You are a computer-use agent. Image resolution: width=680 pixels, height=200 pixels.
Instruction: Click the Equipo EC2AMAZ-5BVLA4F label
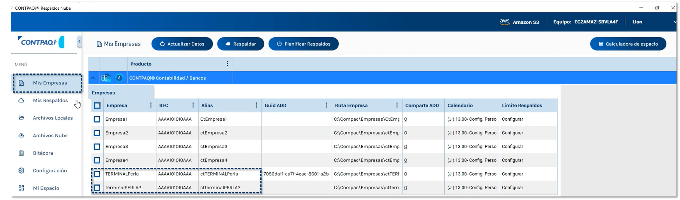(x=586, y=22)
